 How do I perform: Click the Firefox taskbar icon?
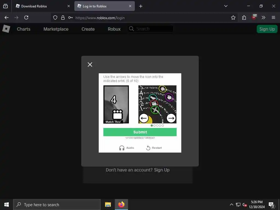coord(121,205)
